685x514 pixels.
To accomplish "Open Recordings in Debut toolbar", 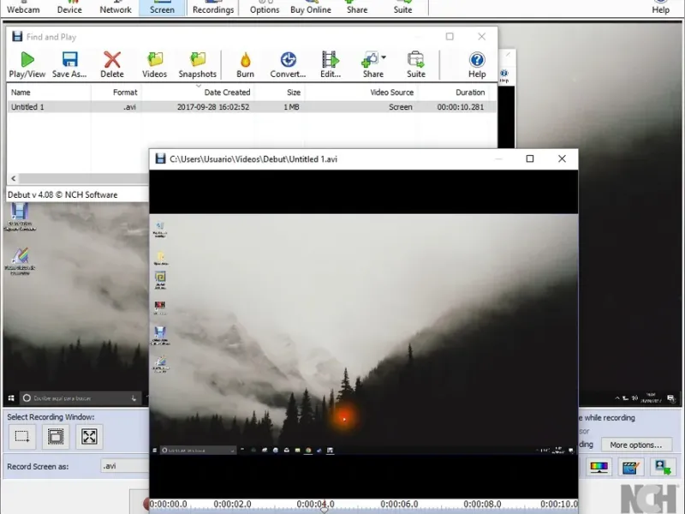I will point(213,8).
